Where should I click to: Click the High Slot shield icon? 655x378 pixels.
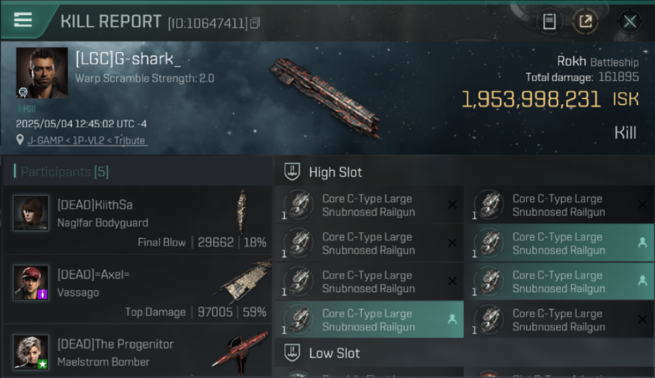(293, 172)
